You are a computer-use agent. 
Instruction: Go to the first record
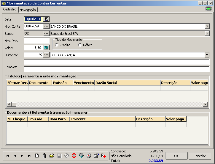pyautogui.click(x=7, y=156)
